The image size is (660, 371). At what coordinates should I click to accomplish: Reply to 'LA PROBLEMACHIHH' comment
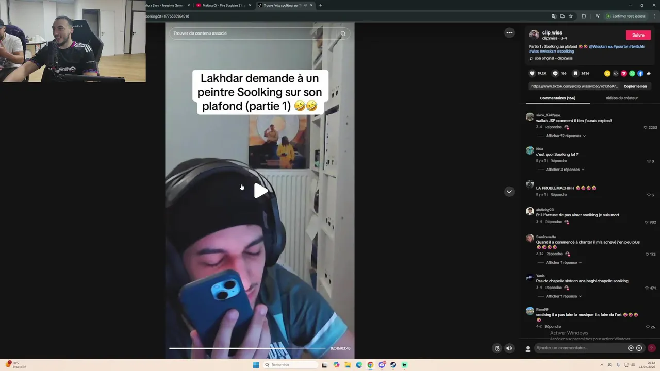pos(558,195)
